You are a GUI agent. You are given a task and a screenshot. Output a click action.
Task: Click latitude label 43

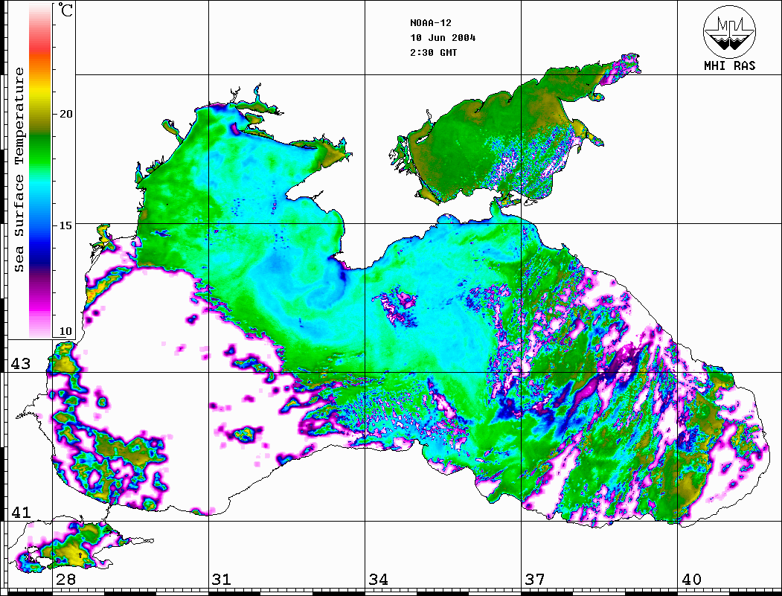[x=21, y=364]
